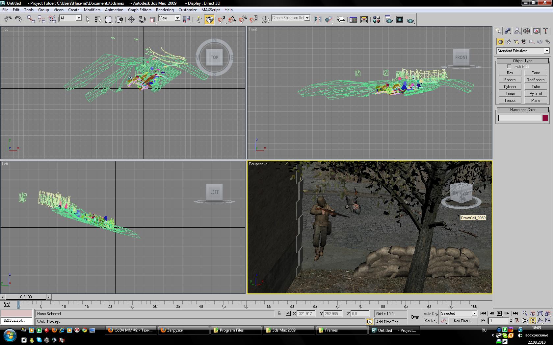Screen dimensions: 553x345
Task: Open the Modifiers menu
Action: [92, 10]
